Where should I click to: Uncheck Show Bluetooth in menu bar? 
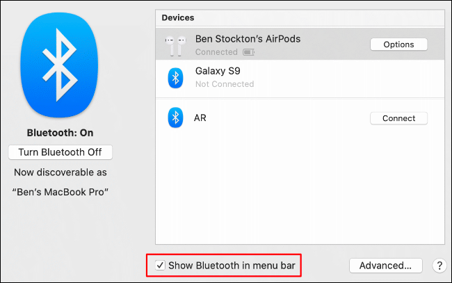[160, 265]
